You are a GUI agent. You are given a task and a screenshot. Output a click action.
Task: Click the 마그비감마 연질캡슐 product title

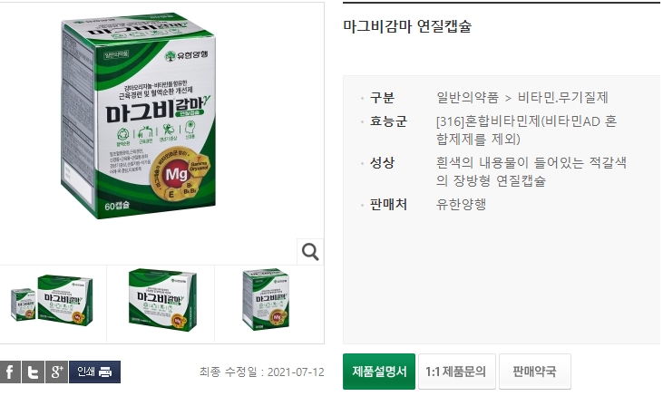(406, 26)
